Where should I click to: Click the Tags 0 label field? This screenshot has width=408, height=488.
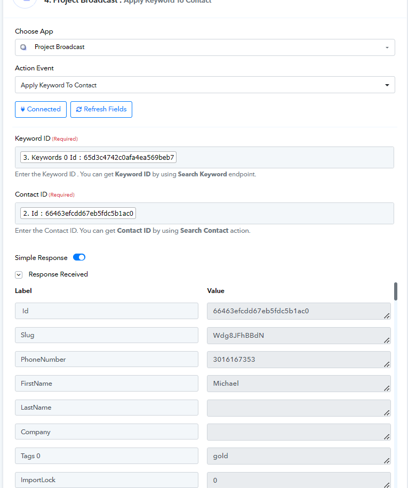[107, 456]
